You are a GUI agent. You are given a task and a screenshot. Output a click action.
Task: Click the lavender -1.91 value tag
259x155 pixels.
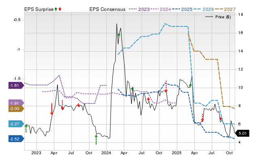click(16, 103)
